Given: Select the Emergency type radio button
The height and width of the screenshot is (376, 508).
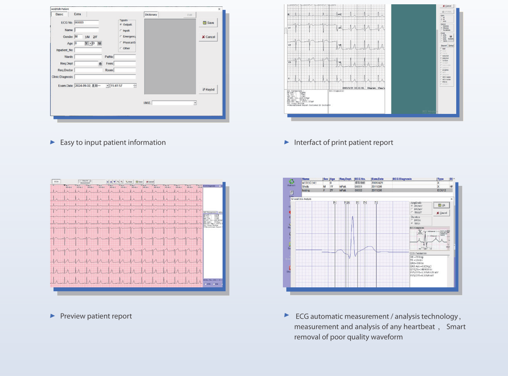Looking at the screenshot, I should tap(121, 37).
